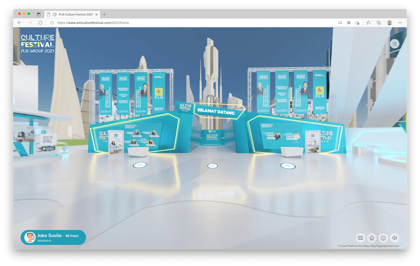Reload the current page

click(x=40, y=23)
